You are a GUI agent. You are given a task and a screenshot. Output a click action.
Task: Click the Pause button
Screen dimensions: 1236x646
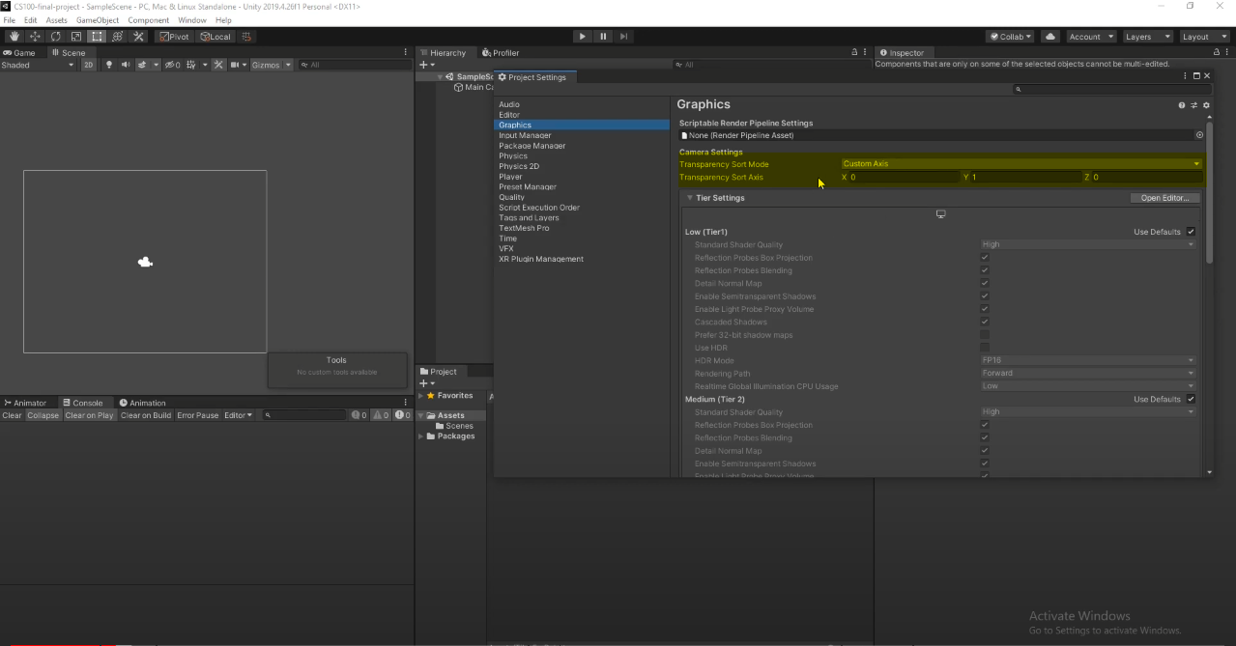[x=603, y=37]
